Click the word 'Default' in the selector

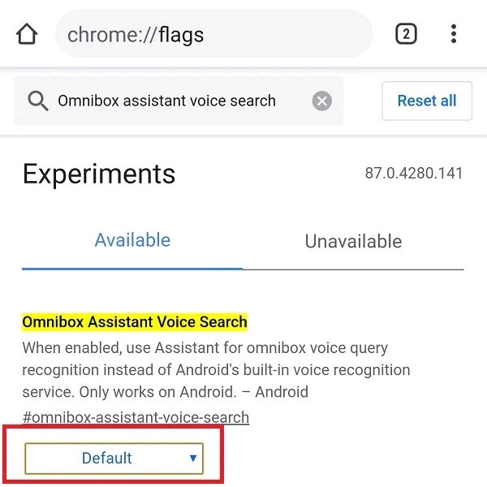tap(106, 459)
